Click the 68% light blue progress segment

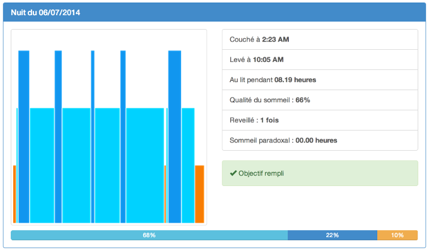[149, 235]
